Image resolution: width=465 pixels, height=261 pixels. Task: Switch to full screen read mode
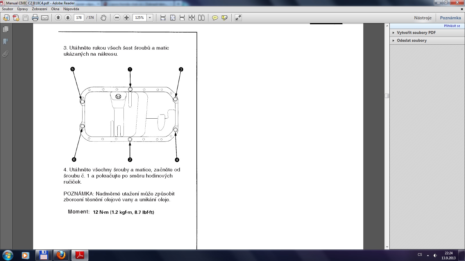[x=238, y=18]
